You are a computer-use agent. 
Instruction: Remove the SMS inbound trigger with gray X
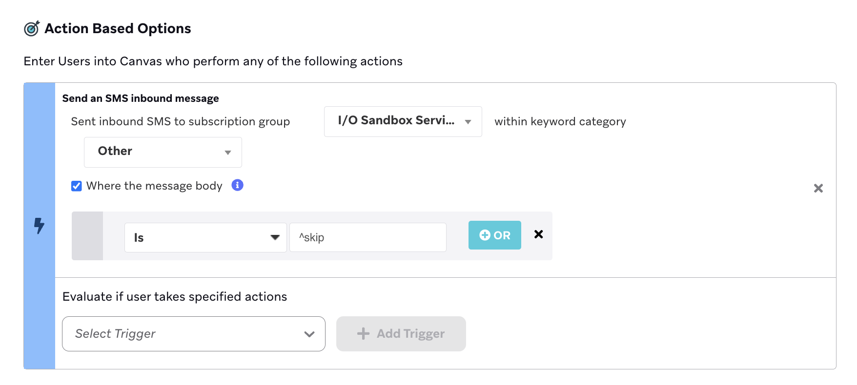click(x=818, y=188)
